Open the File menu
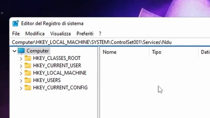210x118 pixels. coord(16,33)
